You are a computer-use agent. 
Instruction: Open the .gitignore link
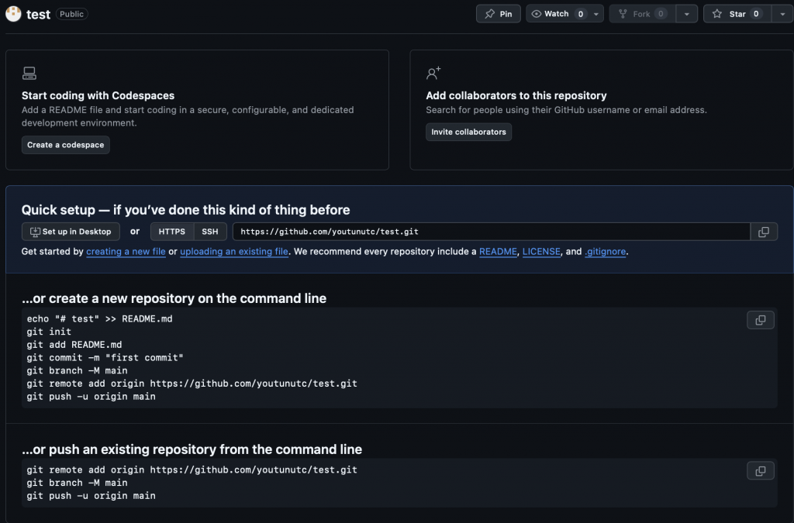(x=605, y=252)
